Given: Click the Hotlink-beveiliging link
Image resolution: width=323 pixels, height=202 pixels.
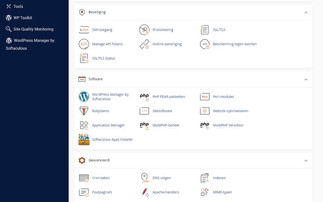Looking at the screenshot, I should click(167, 44).
